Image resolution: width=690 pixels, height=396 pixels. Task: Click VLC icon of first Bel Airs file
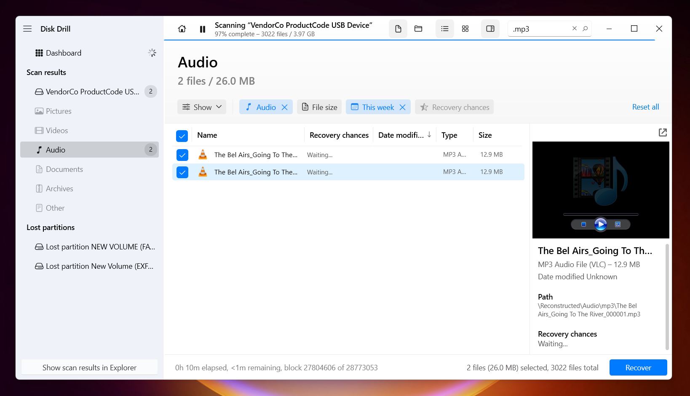203,155
